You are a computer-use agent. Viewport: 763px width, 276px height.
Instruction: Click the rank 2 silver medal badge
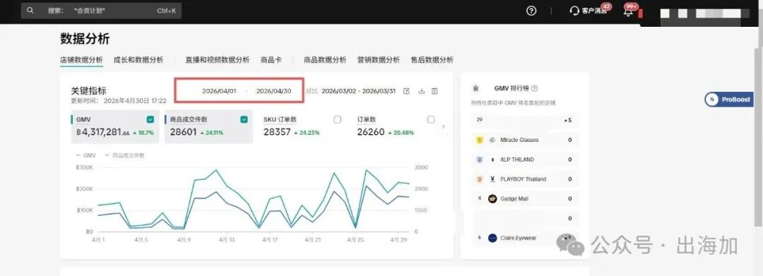coord(479,160)
